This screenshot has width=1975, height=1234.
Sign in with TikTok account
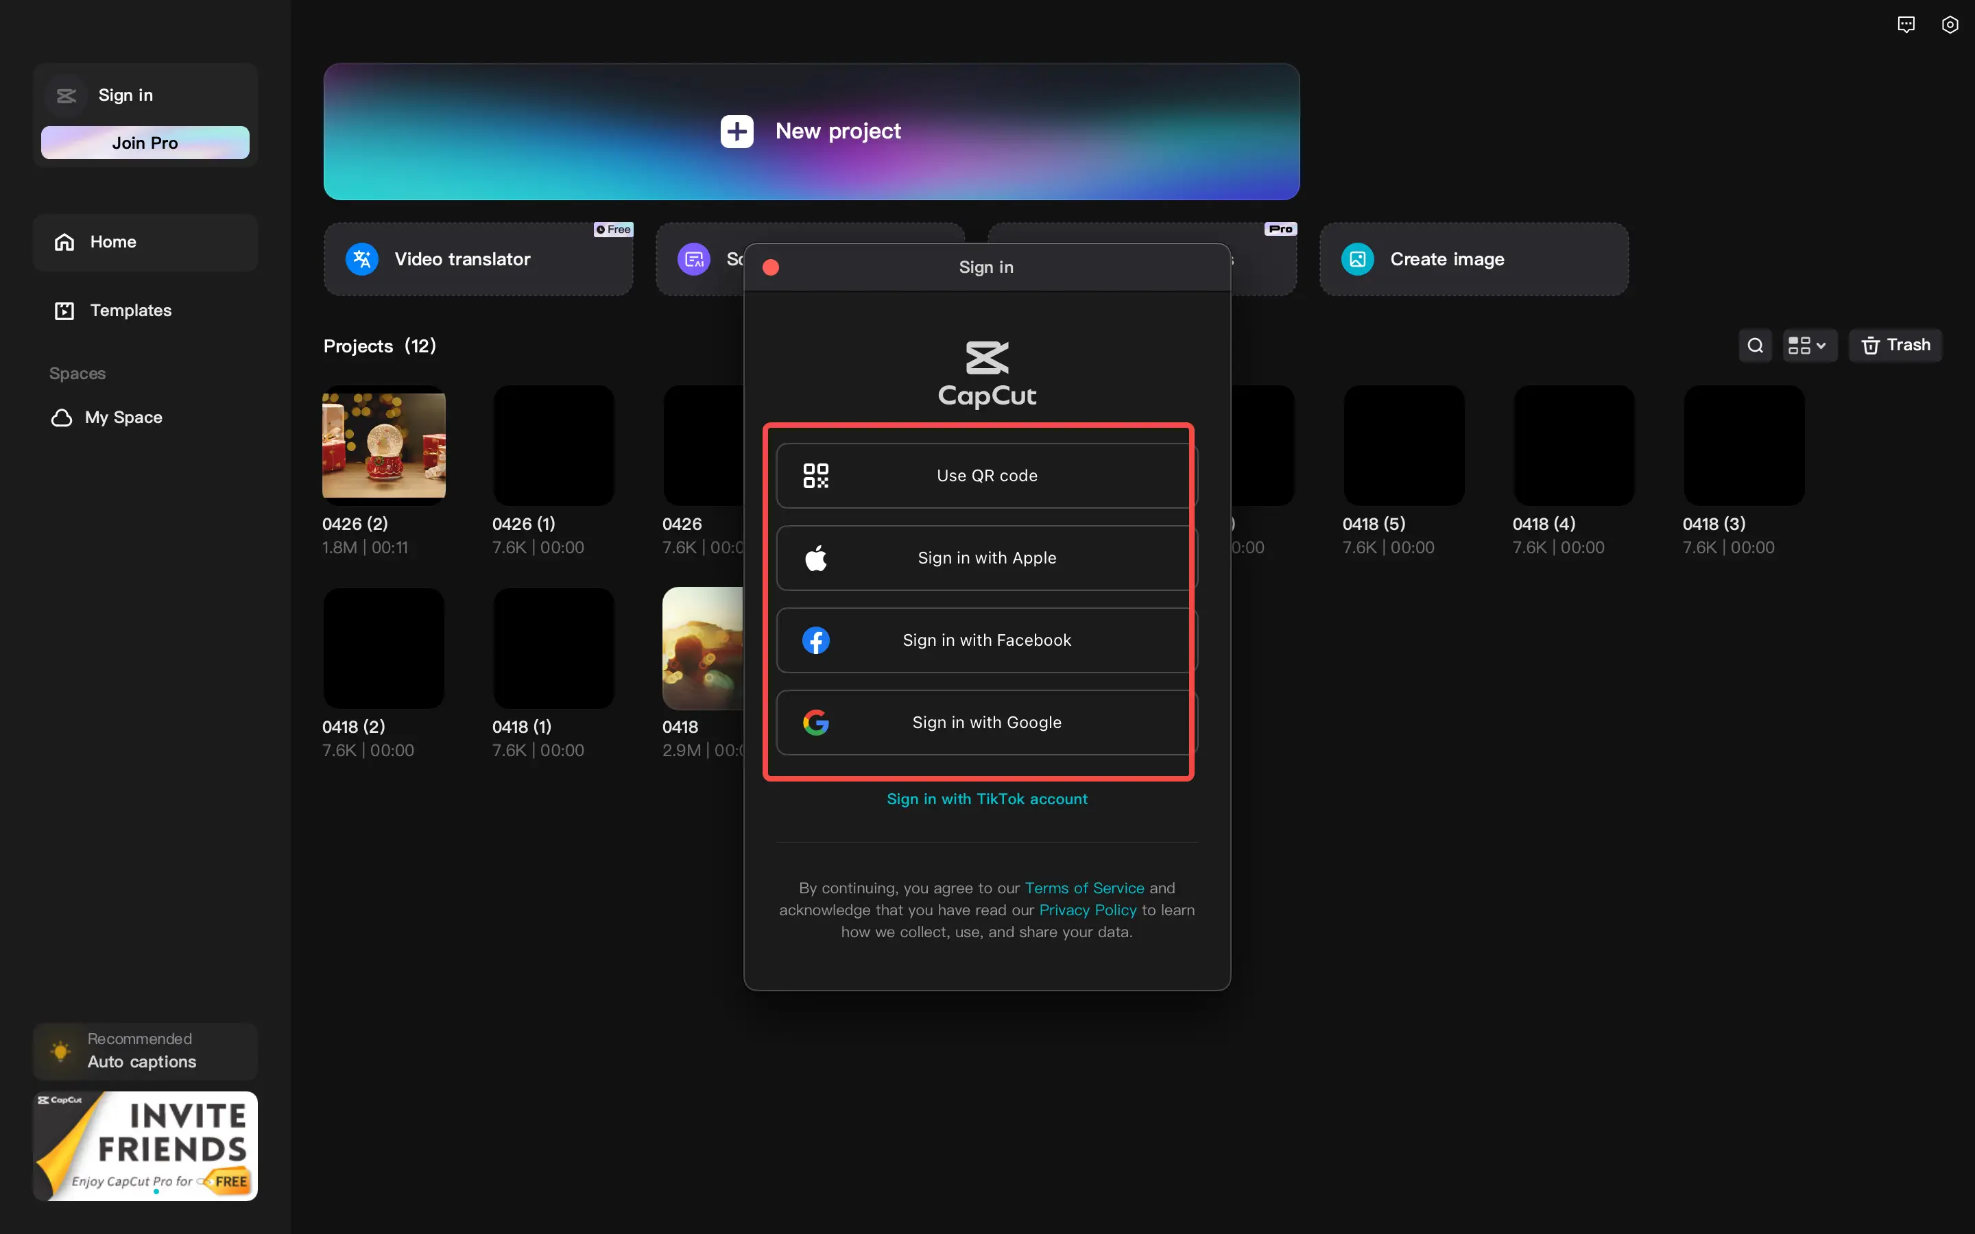[x=987, y=797]
